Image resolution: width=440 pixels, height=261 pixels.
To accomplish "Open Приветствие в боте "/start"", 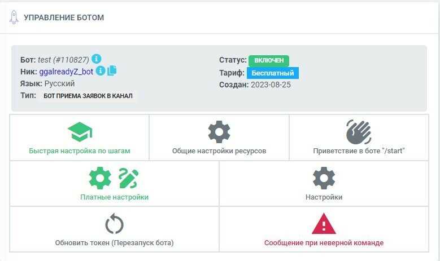I will tap(359, 151).
